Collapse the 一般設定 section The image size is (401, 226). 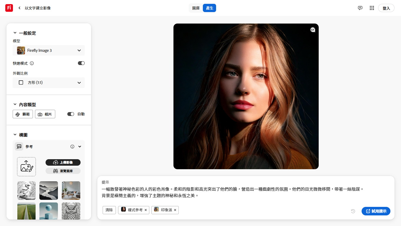pos(15,33)
